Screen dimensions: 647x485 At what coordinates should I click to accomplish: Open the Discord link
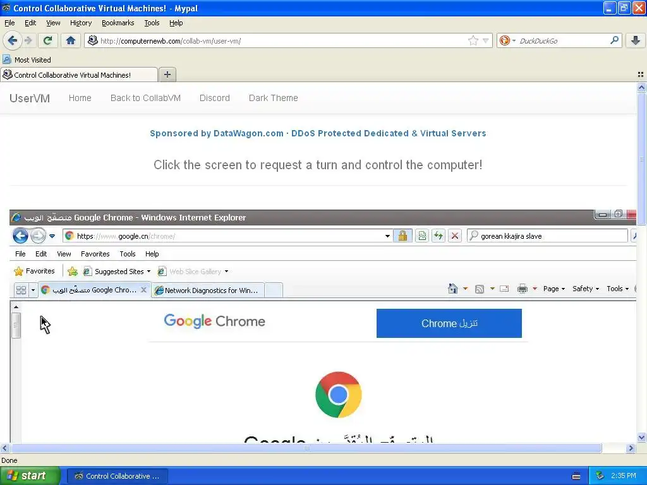click(x=215, y=98)
